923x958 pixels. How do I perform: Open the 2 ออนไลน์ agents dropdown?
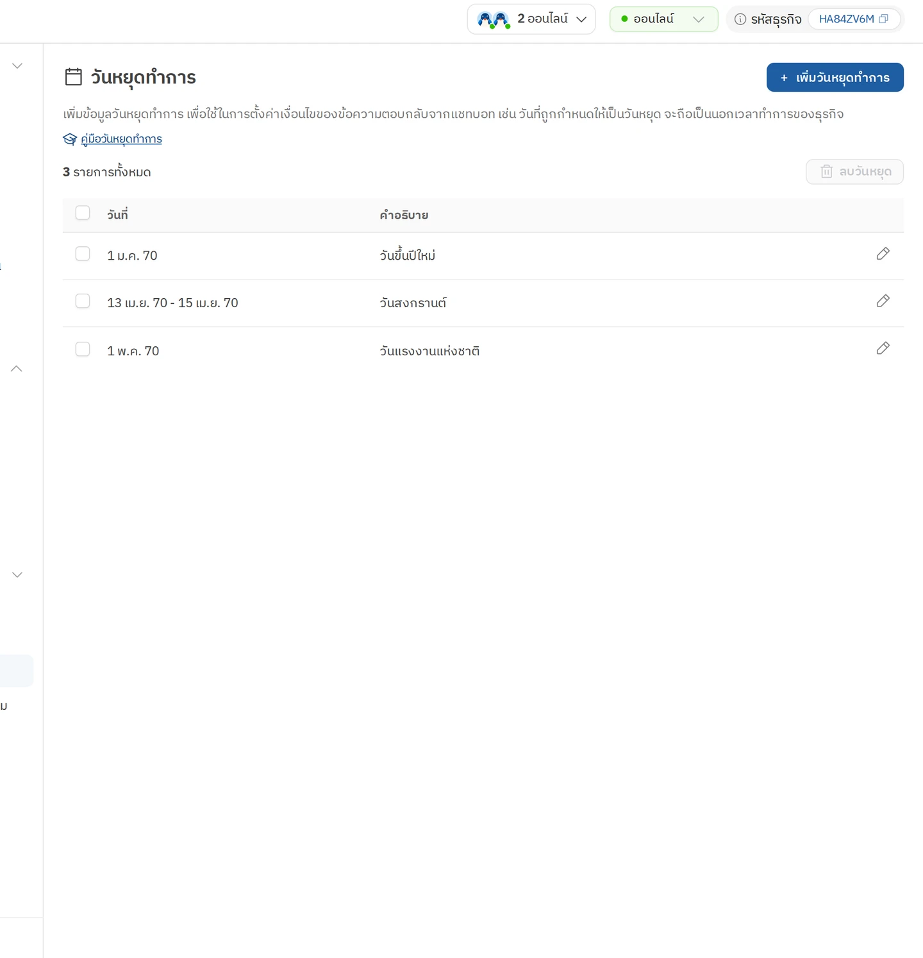[x=531, y=19]
